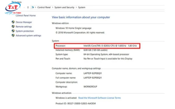
Task: Go to System and Security breadcrumb
Action: [64, 8]
